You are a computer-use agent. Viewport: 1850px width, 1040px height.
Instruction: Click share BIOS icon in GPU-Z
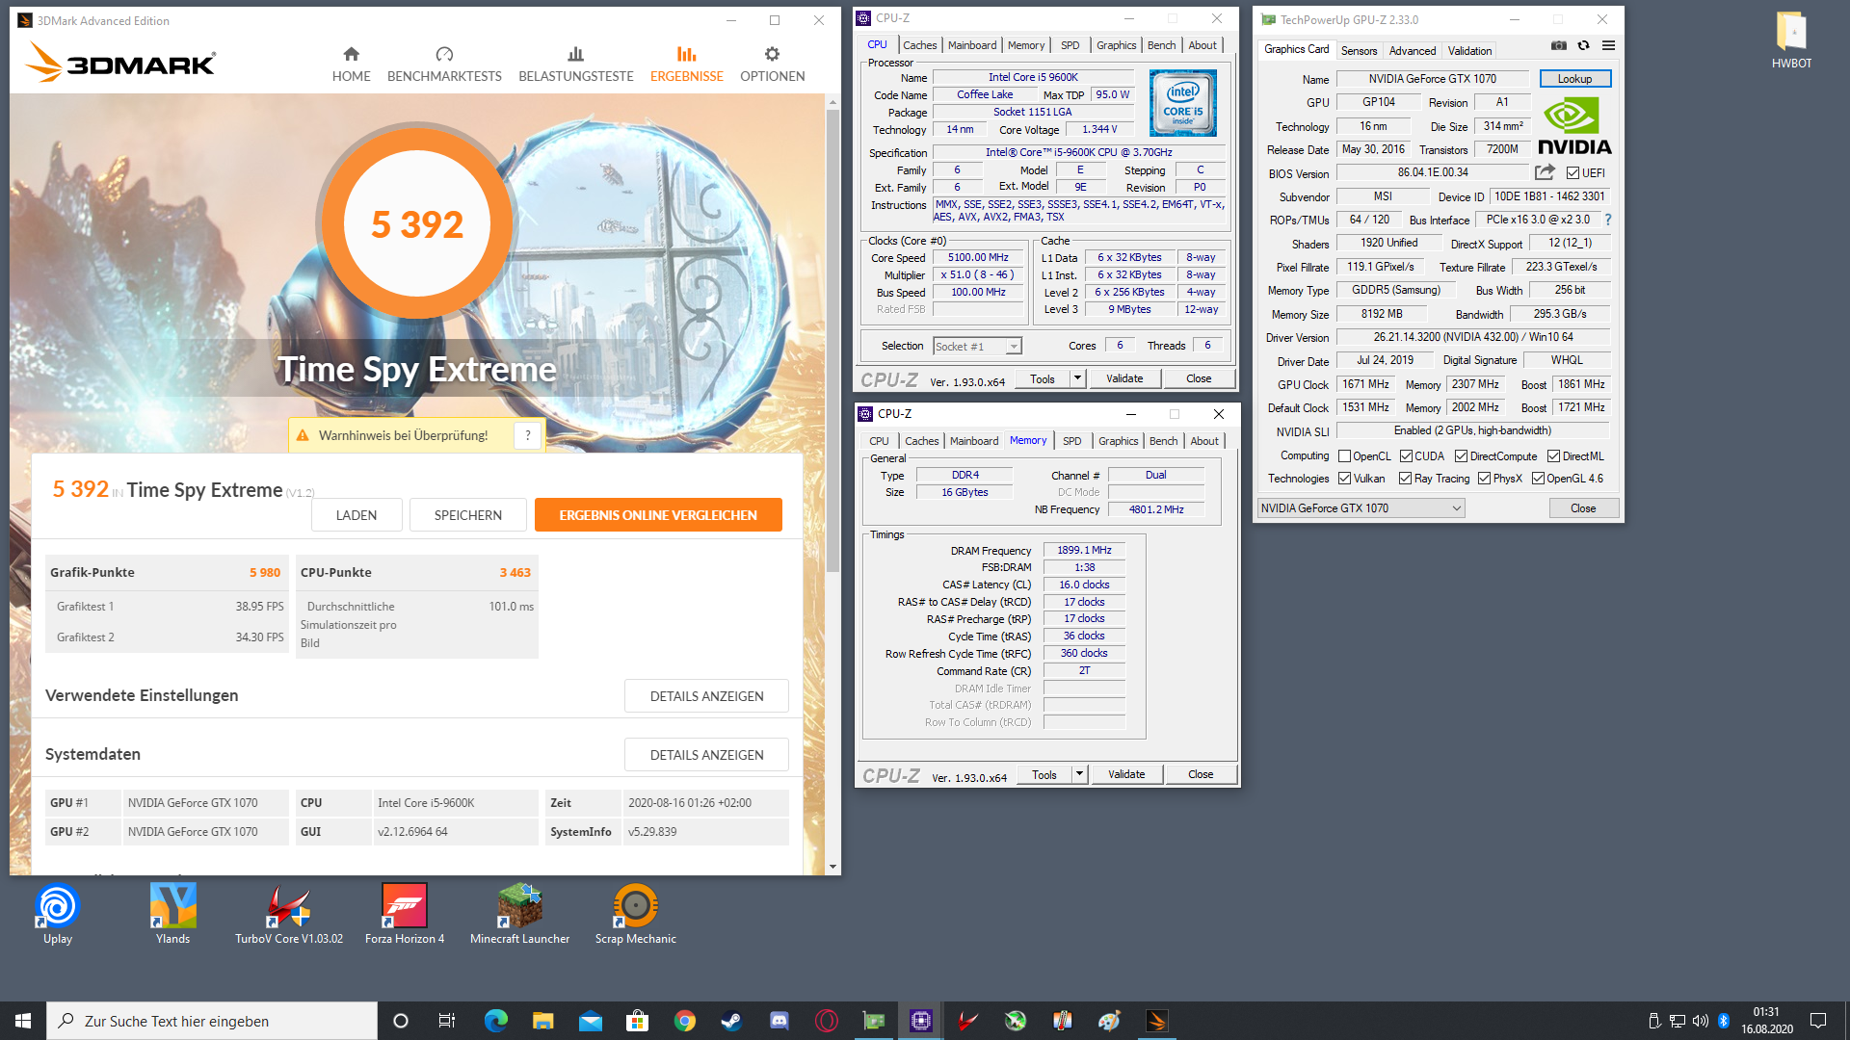[1545, 172]
